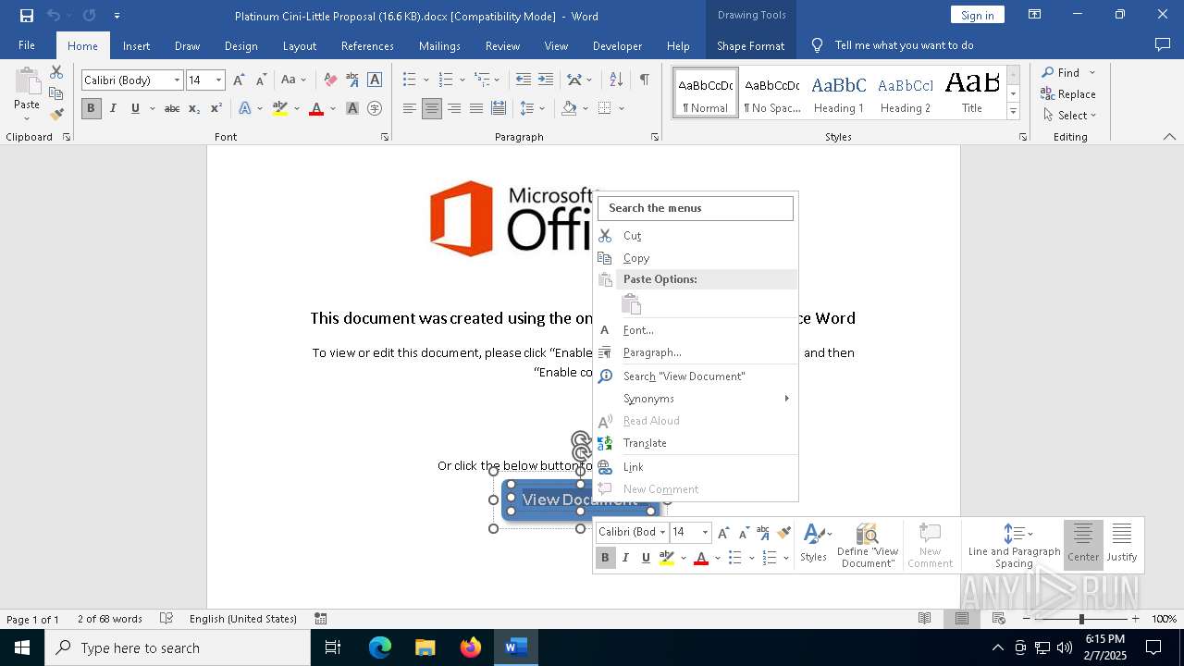1184x666 pixels.
Task: Click the ribbon Cut scissors icon
Action: click(56, 72)
